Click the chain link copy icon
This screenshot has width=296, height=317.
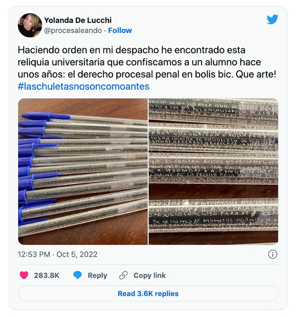click(x=124, y=275)
